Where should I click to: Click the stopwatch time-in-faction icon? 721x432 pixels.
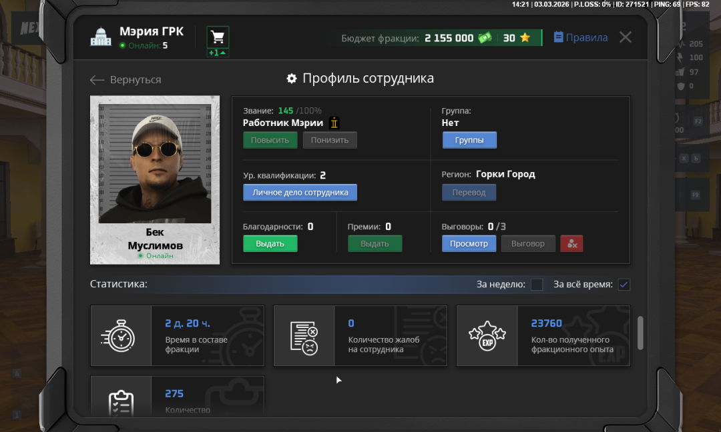pos(121,336)
